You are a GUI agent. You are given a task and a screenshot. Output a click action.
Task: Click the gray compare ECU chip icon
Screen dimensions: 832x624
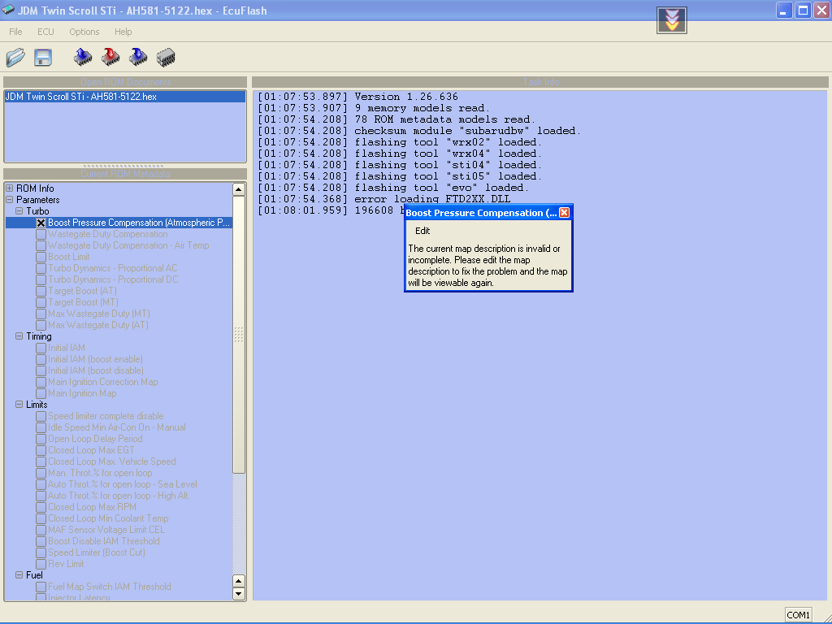coord(166,58)
